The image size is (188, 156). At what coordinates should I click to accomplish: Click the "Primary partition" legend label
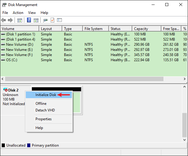point(45,145)
